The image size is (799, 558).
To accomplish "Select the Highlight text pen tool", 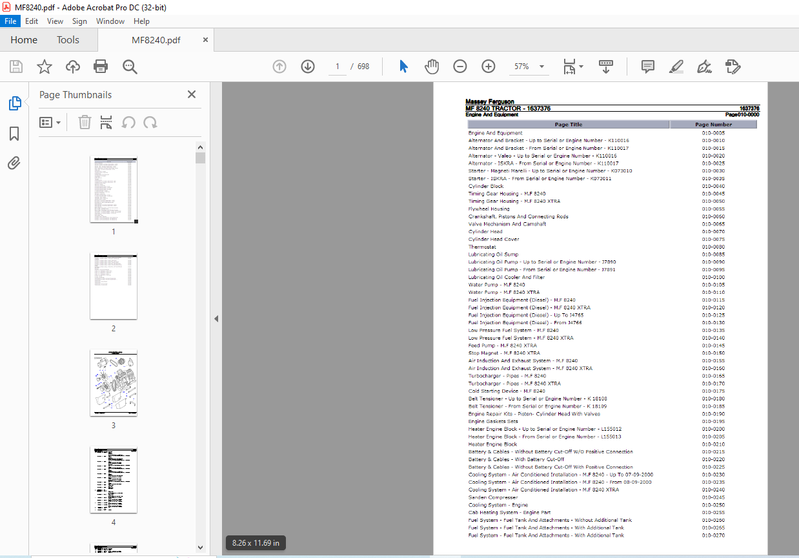I will coord(676,67).
